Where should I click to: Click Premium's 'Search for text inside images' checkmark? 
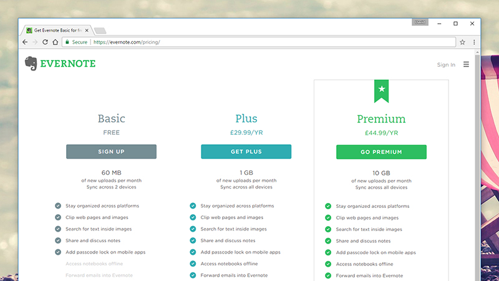(x=328, y=229)
